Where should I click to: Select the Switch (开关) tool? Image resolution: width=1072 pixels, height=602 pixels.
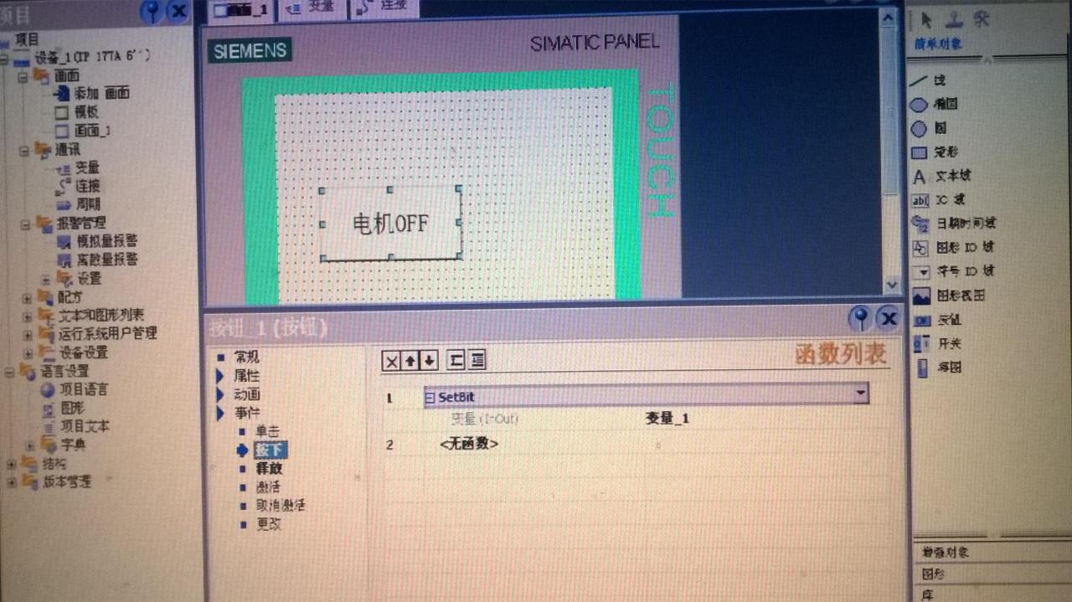point(936,343)
